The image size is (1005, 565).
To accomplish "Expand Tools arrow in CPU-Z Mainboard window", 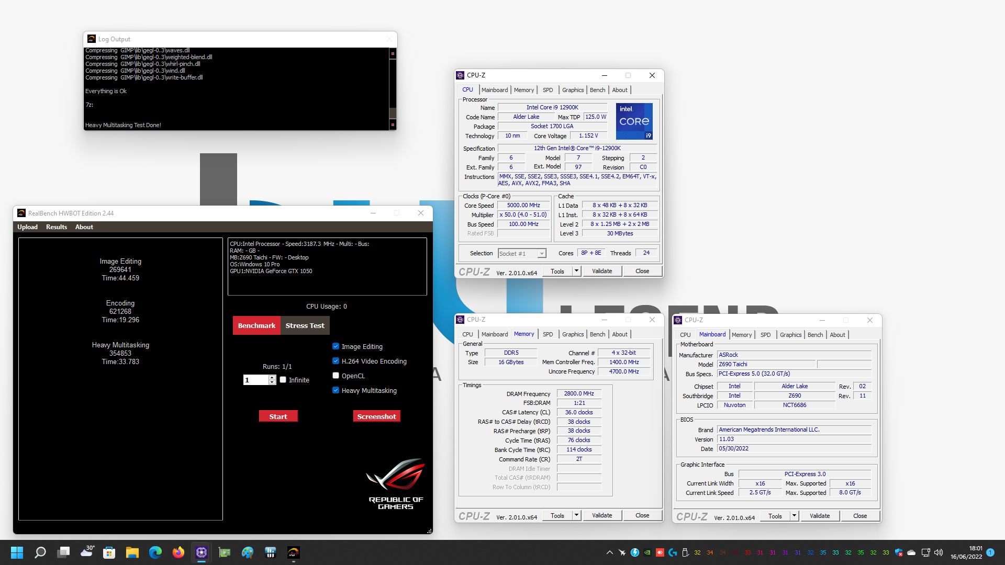I will pos(794,516).
